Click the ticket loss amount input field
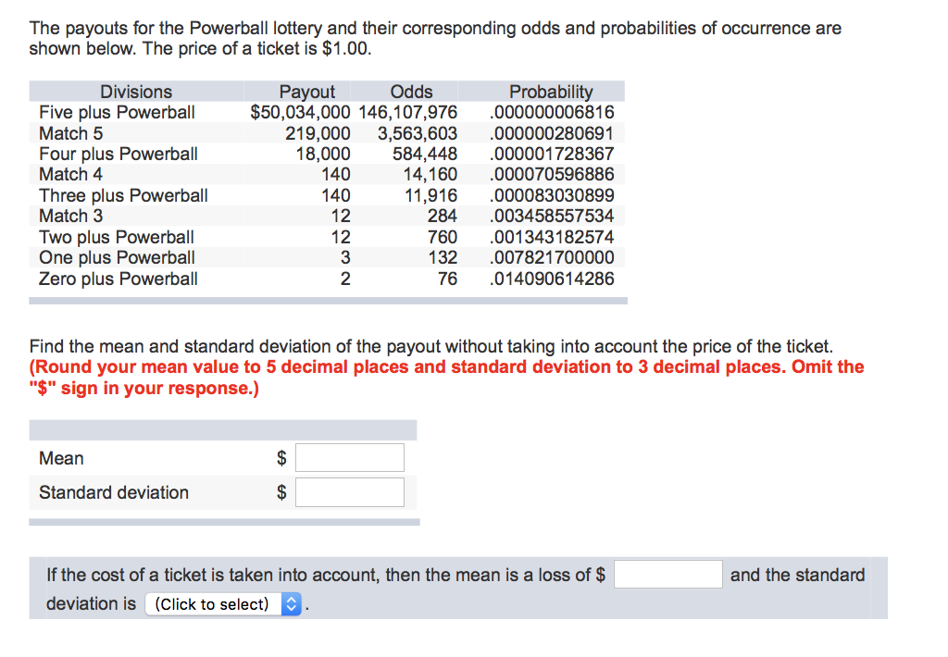This screenshot has width=948, height=657. pyautogui.click(x=667, y=574)
